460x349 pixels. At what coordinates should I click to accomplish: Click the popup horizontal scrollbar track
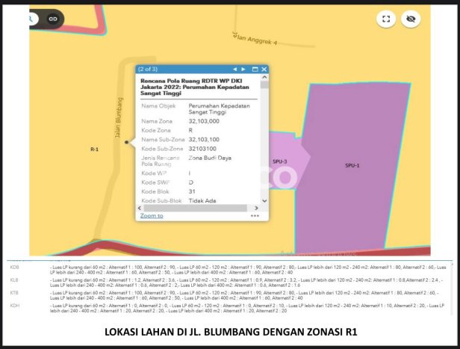pos(196,208)
